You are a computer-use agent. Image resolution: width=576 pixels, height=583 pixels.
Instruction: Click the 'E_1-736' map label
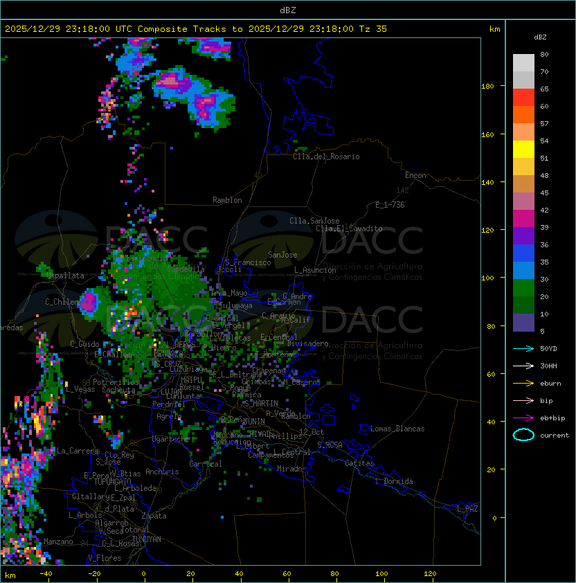pyautogui.click(x=390, y=205)
